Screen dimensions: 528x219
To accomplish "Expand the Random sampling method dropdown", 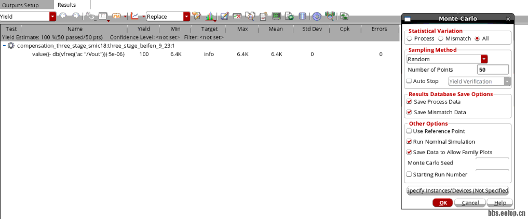I will [484, 59].
